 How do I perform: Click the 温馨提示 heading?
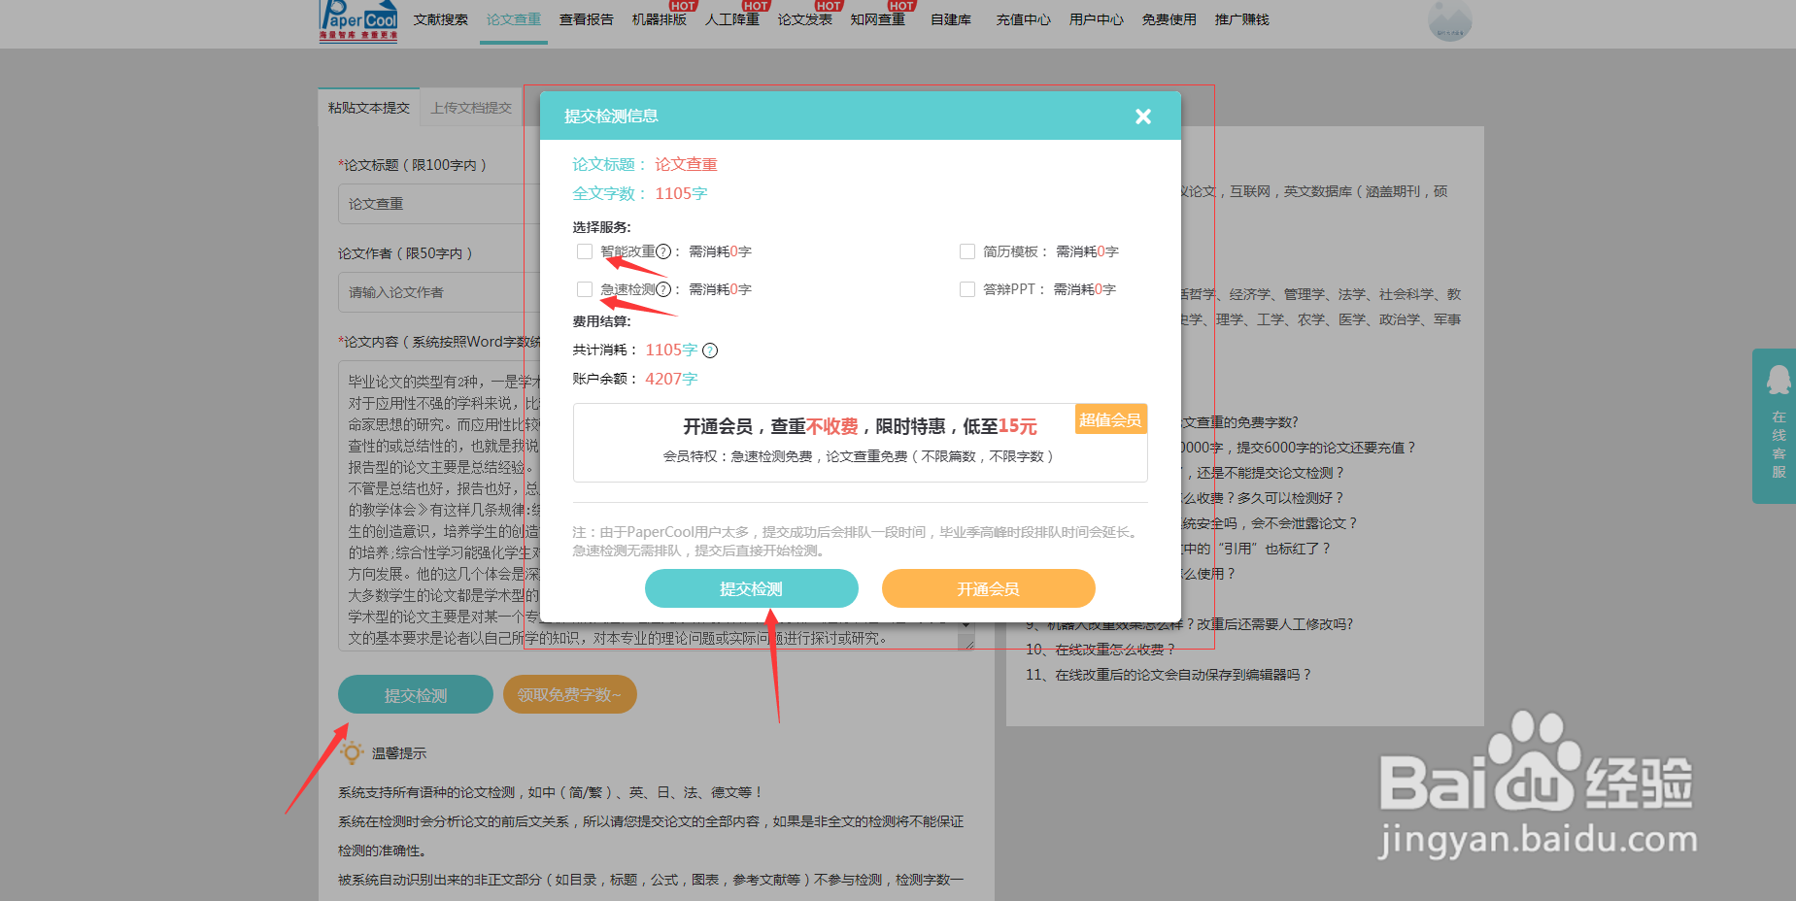pos(399,753)
